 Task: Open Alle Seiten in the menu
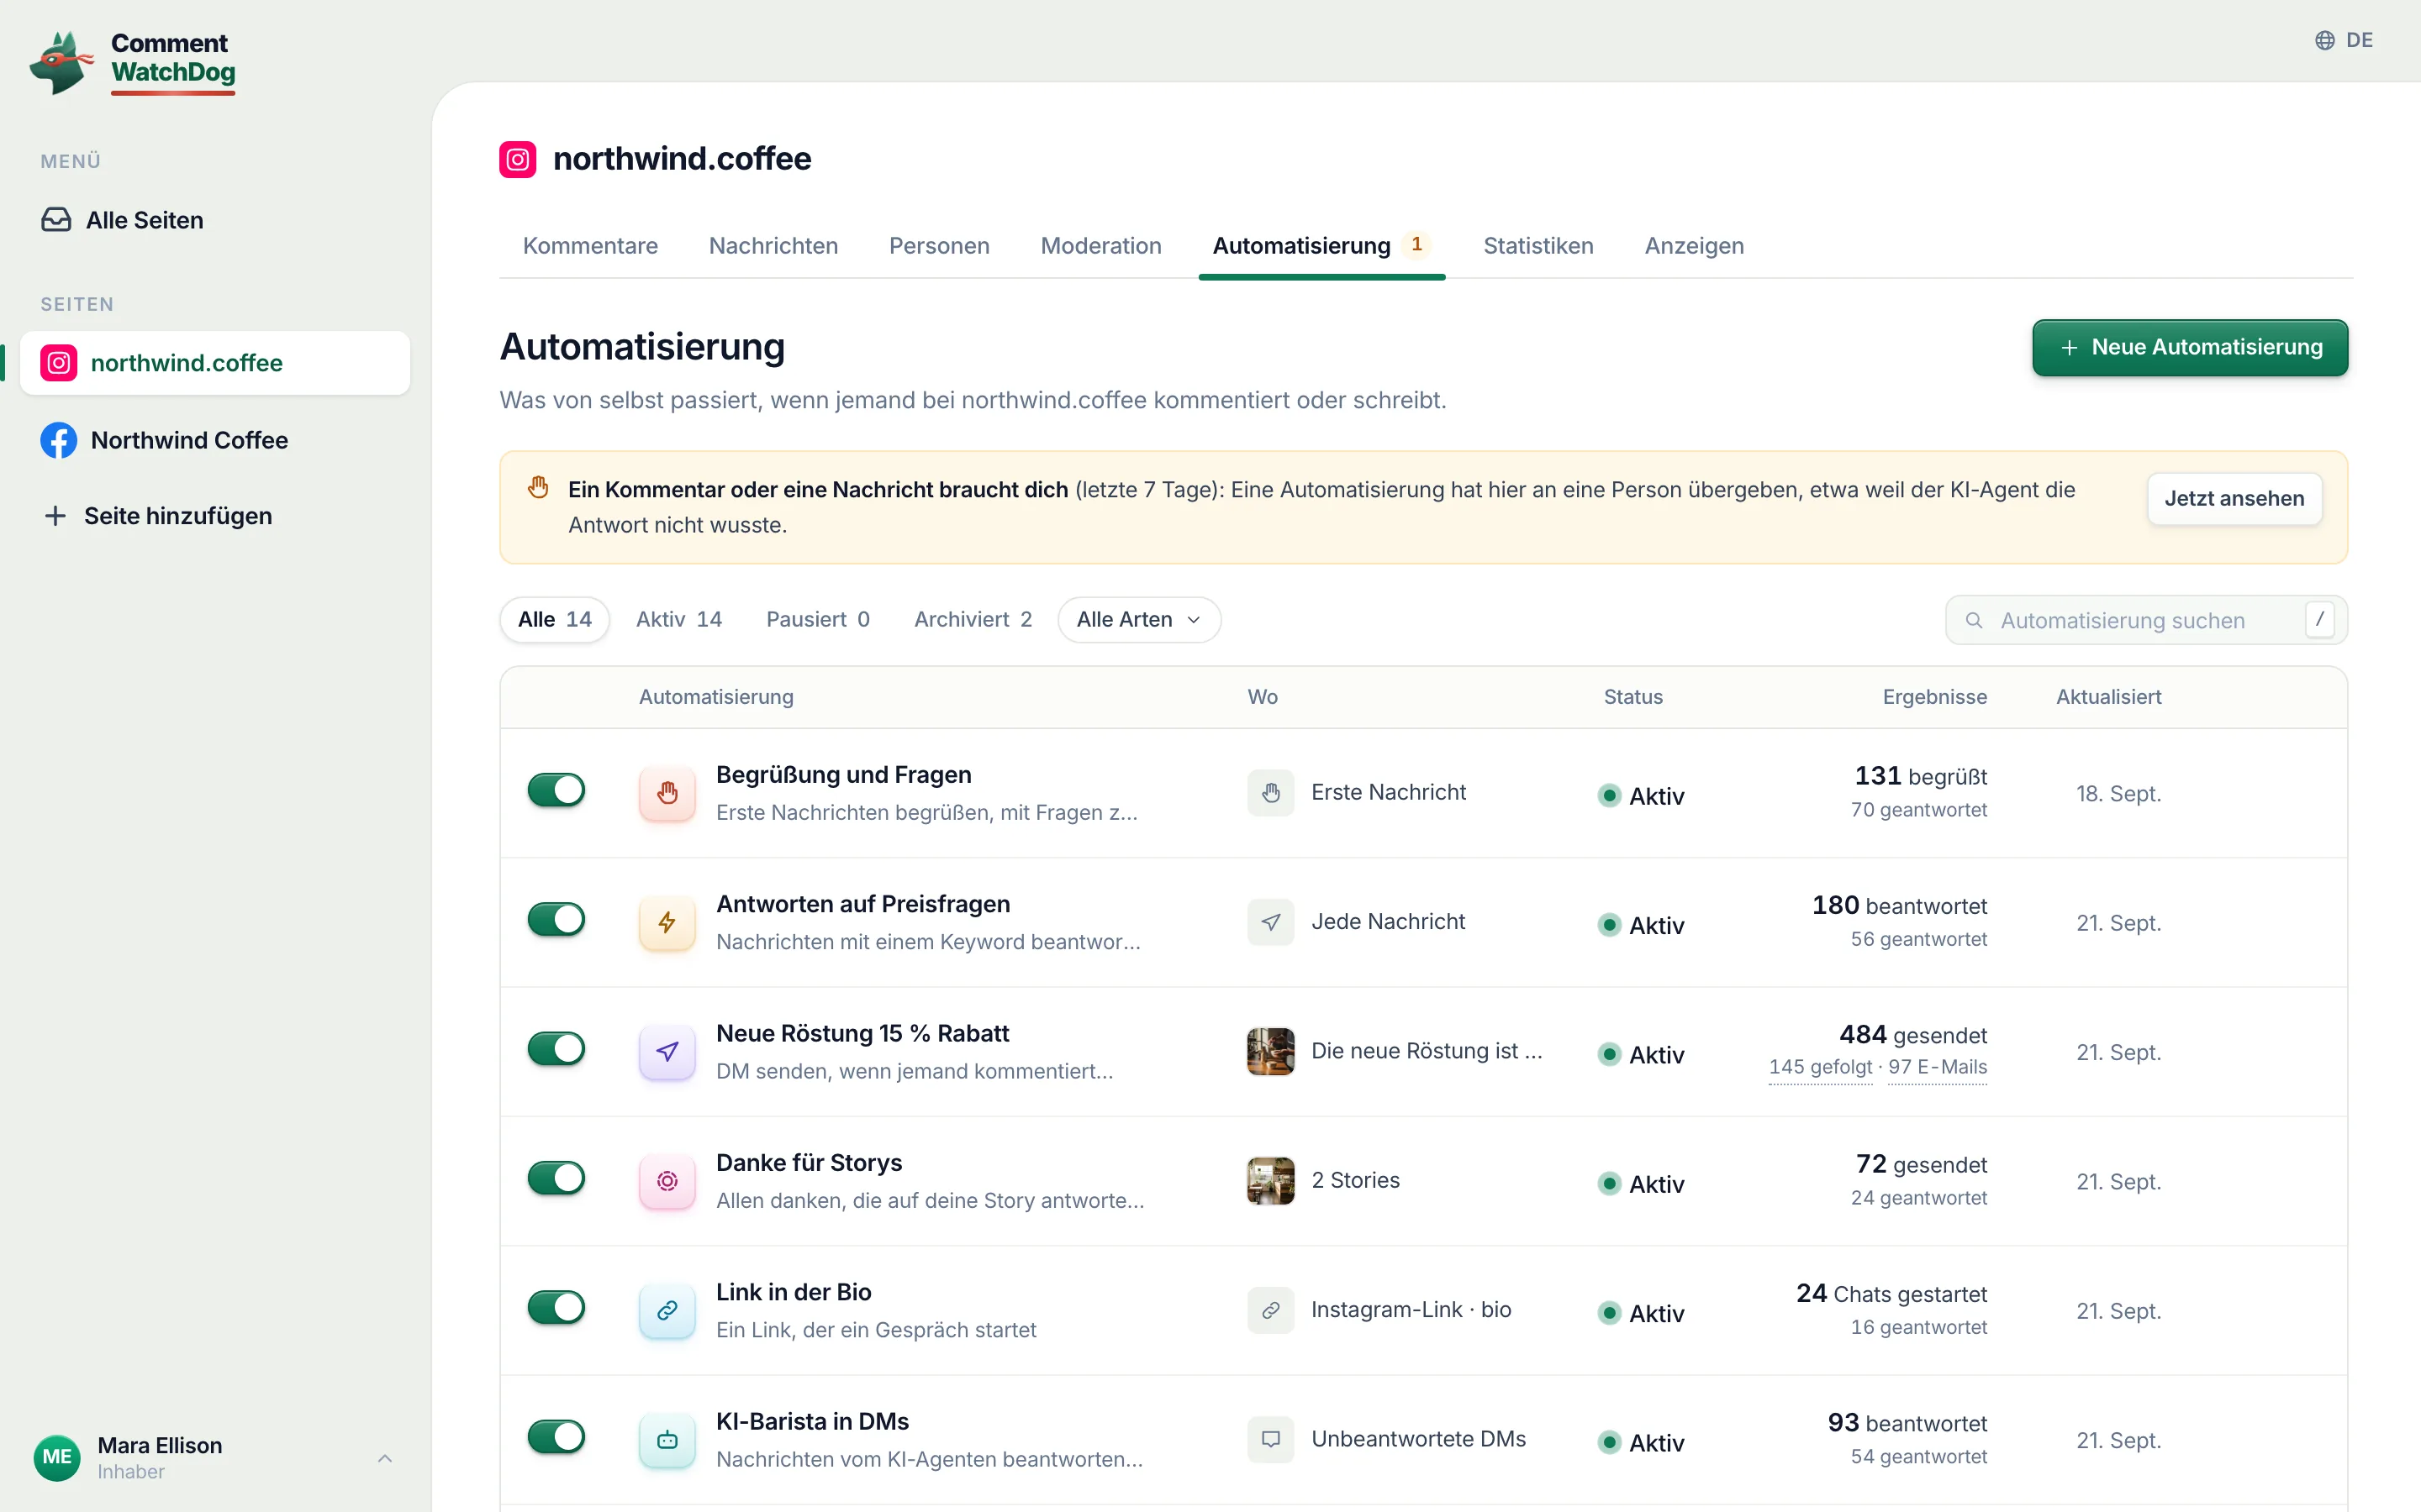click(x=144, y=220)
